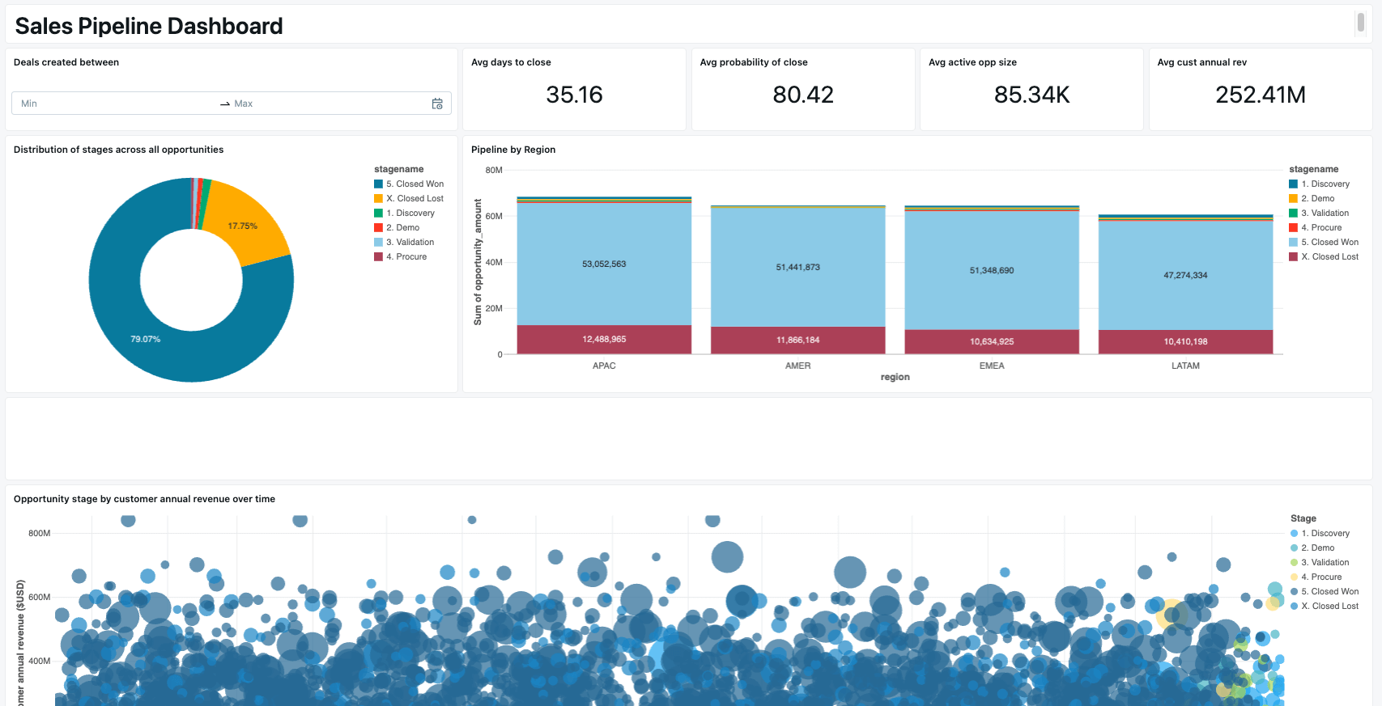This screenshot has width=1382, height=706.
Task: Click the Avg days to close value 35.16
Action: 574,95
